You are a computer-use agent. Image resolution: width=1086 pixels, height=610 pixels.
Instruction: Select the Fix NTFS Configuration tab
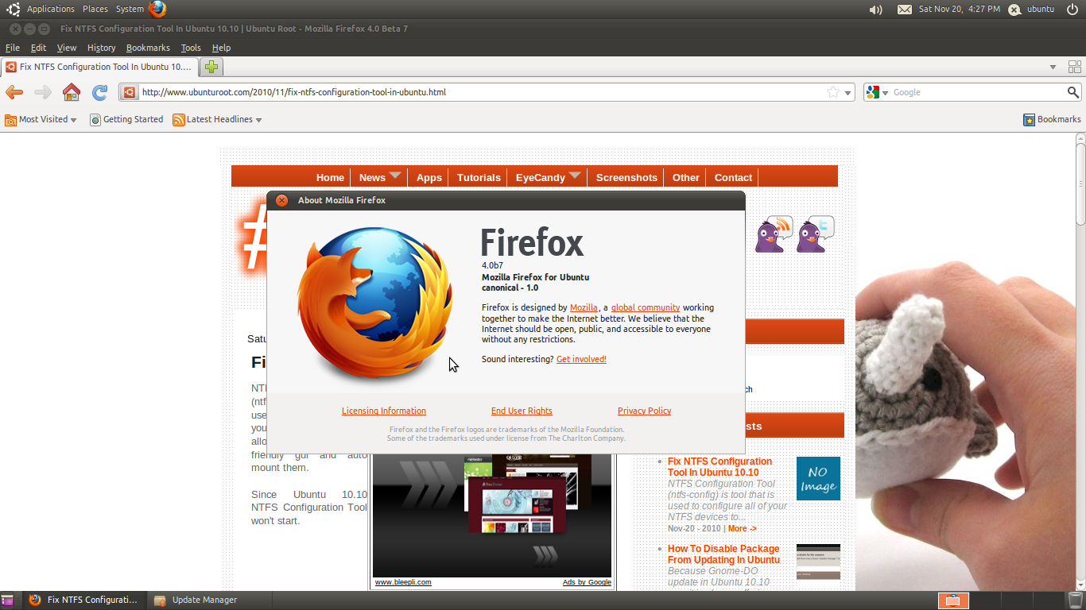(99, 67)
